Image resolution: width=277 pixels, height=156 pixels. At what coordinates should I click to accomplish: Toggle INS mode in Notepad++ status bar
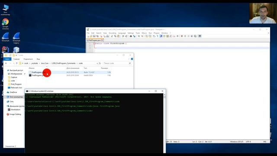click(264, 142)
